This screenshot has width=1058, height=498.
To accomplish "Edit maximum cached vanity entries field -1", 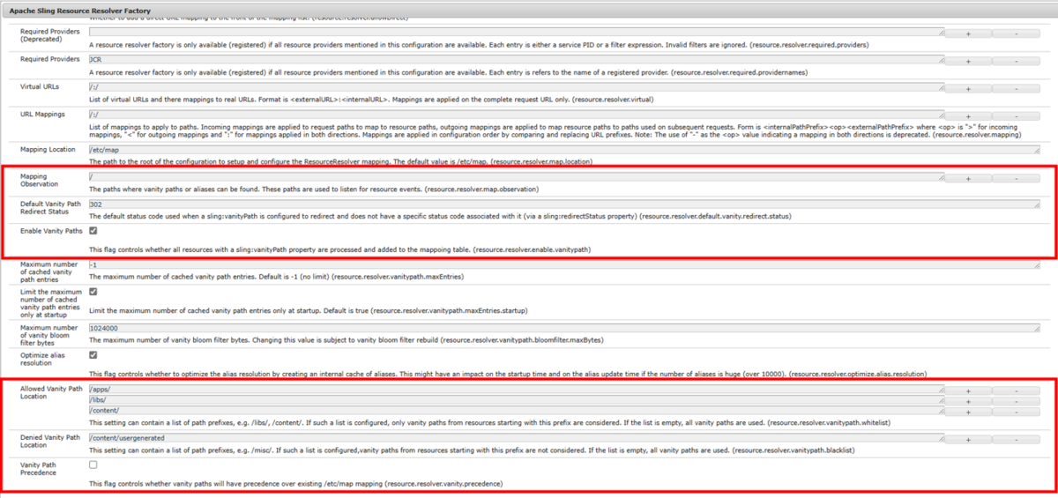I will pos(563,265).
